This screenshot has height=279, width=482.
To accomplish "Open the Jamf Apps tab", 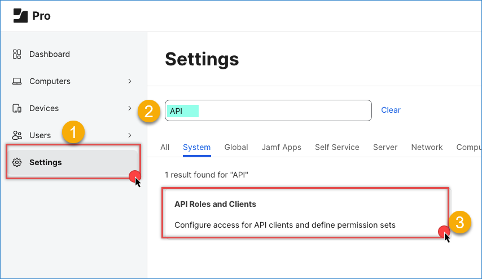I will click(x=281, y=147).
